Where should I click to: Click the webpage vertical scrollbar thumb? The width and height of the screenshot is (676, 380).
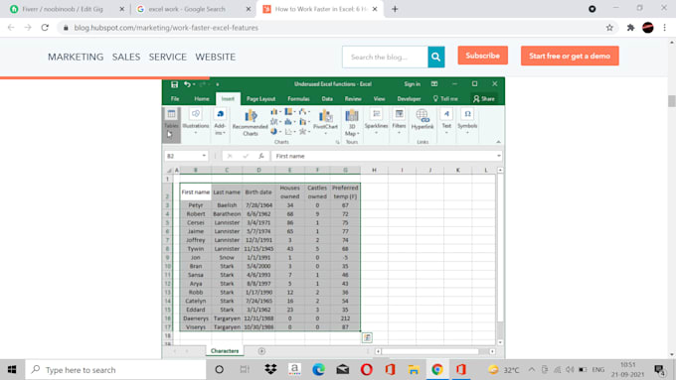(x=672, y=101)
